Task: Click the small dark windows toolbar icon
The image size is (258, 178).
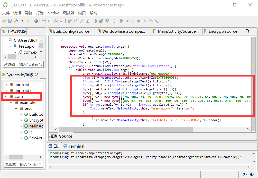Action: coord(22,21)
